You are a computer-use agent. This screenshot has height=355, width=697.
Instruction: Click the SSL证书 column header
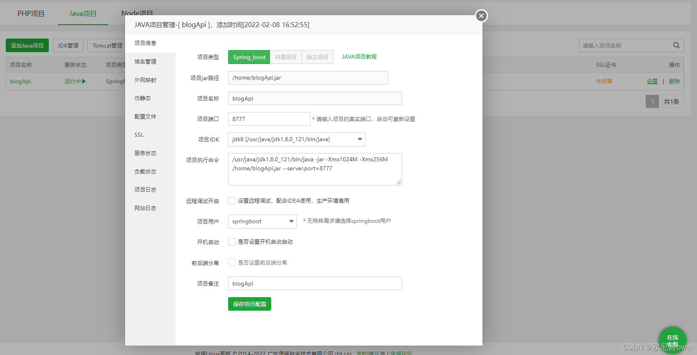(606, 65)
